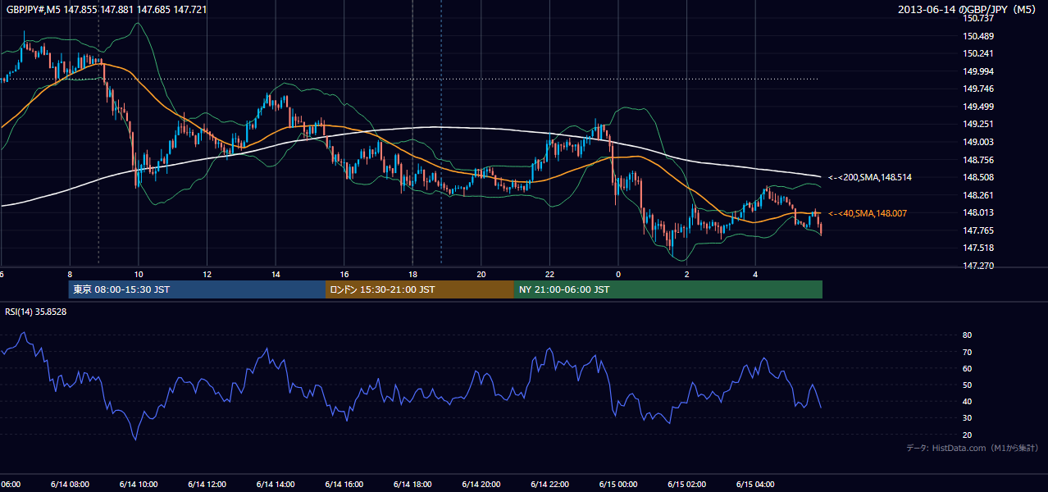Click price axis value 148.756
The image size is (1048, 492).
pyautogui.click(x=978, y=160)
